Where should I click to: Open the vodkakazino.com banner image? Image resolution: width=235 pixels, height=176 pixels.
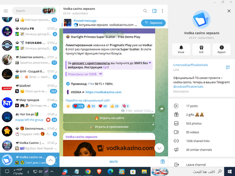point(109,148)
